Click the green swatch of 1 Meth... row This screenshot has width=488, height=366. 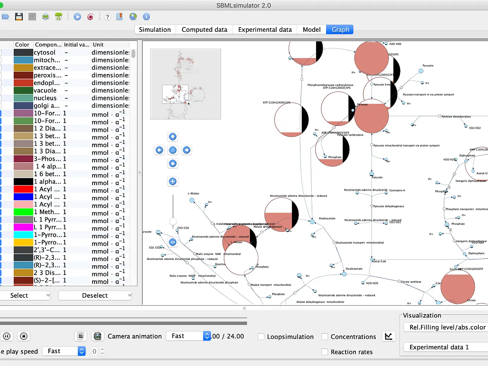[x=23, y=212]
